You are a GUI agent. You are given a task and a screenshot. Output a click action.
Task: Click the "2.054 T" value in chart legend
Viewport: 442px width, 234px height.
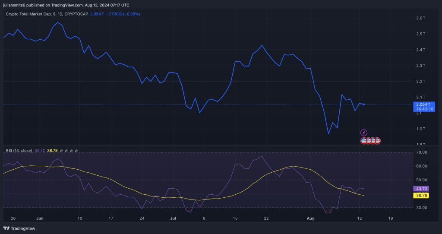point(97,14)
